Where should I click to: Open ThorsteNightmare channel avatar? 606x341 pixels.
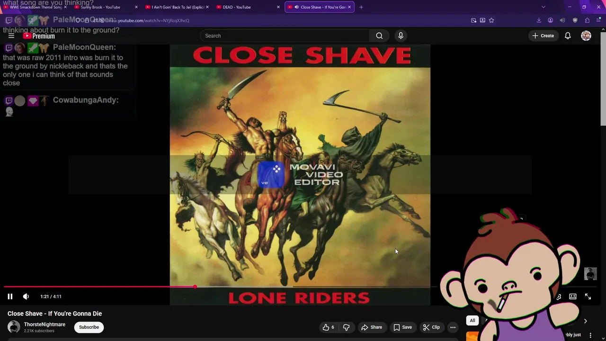coord(14,327)
